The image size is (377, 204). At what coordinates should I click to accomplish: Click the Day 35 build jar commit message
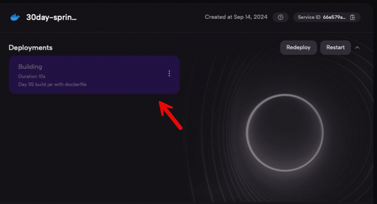pos(52,84)
